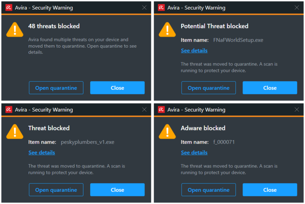The width and height of the screenshot is (305, 204).
Task: Click the Avira logo in the FNaFWorldSetup.exe dialog
Action: pyautogui.click(x=161, y=8)
